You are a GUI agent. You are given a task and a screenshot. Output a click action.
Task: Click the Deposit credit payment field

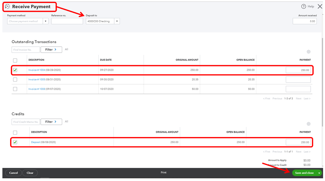click(298, 142)
